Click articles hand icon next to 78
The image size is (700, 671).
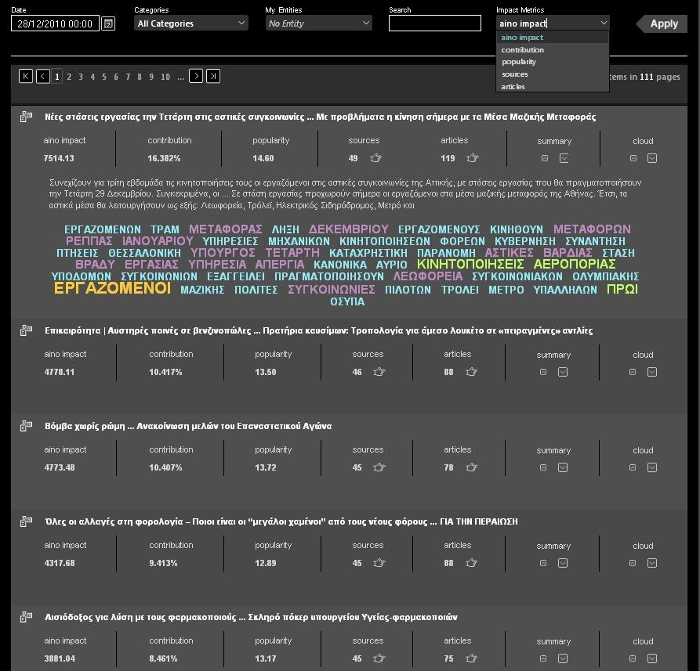pos(471,467)
